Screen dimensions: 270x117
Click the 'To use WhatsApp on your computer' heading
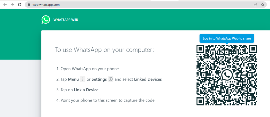(104, 50)
